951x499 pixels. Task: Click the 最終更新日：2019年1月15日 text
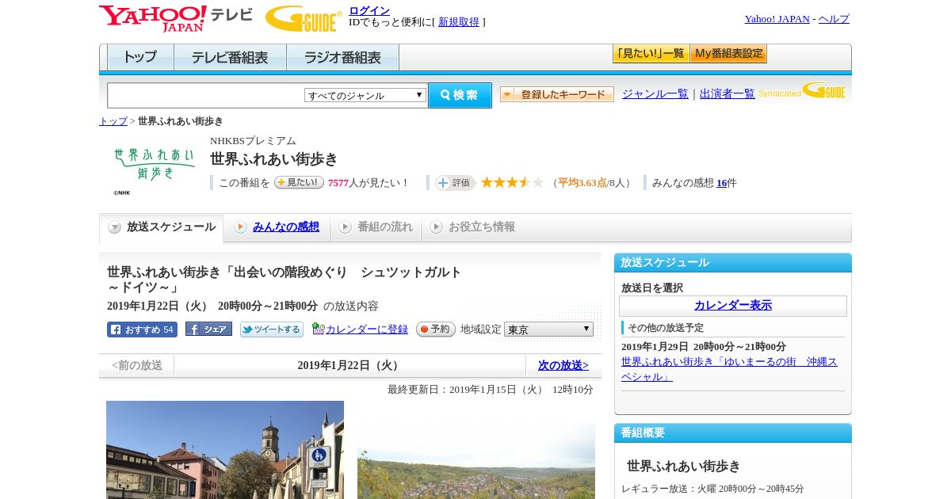coord(491,390)
